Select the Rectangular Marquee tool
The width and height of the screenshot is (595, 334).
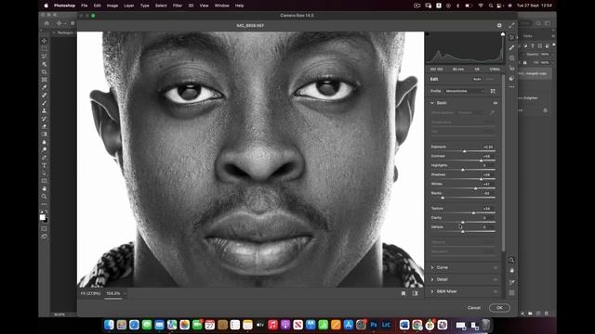point(45,48)
